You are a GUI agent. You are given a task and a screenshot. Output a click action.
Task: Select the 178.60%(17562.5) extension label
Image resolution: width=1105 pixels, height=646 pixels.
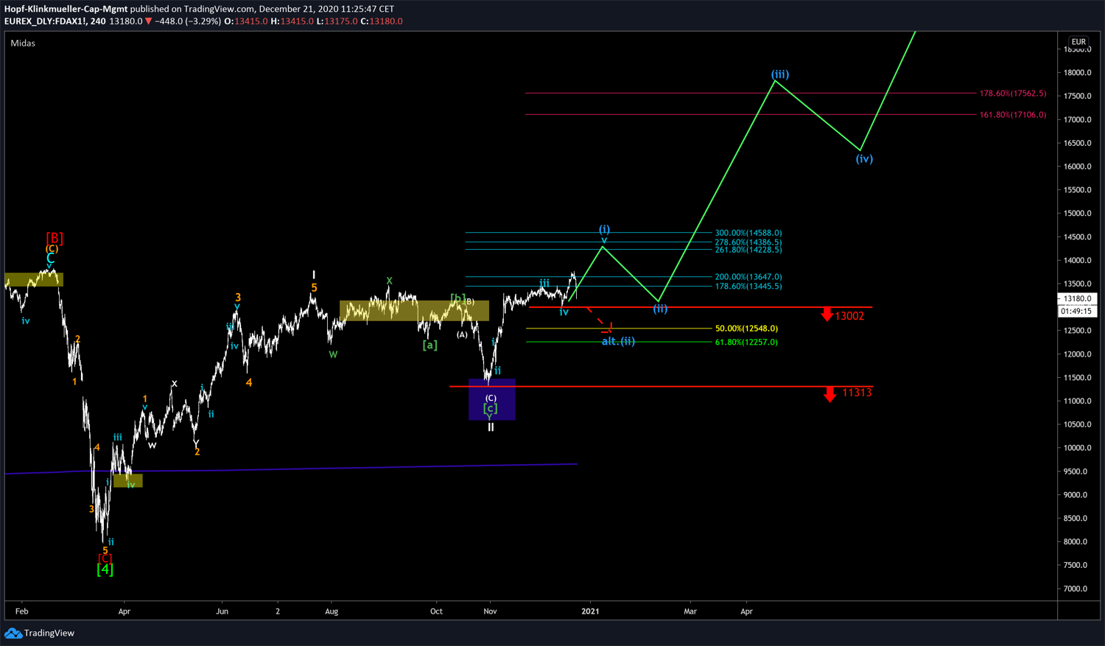tap(1013, 94)
